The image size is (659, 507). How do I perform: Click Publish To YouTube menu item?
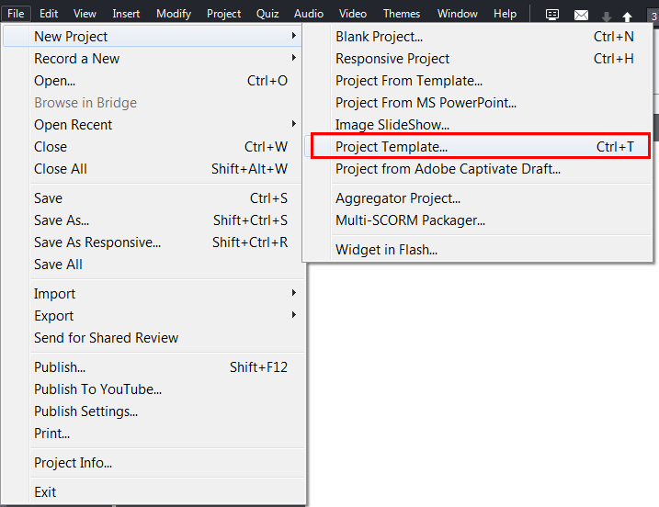coord(97,389)
